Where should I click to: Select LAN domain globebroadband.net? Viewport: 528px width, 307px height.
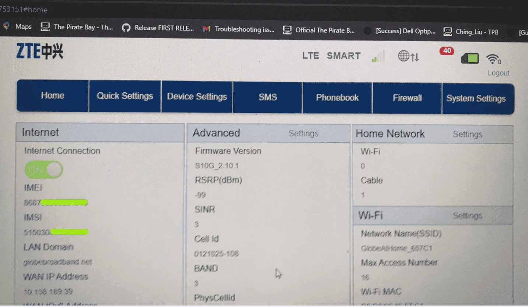[57, 262]
